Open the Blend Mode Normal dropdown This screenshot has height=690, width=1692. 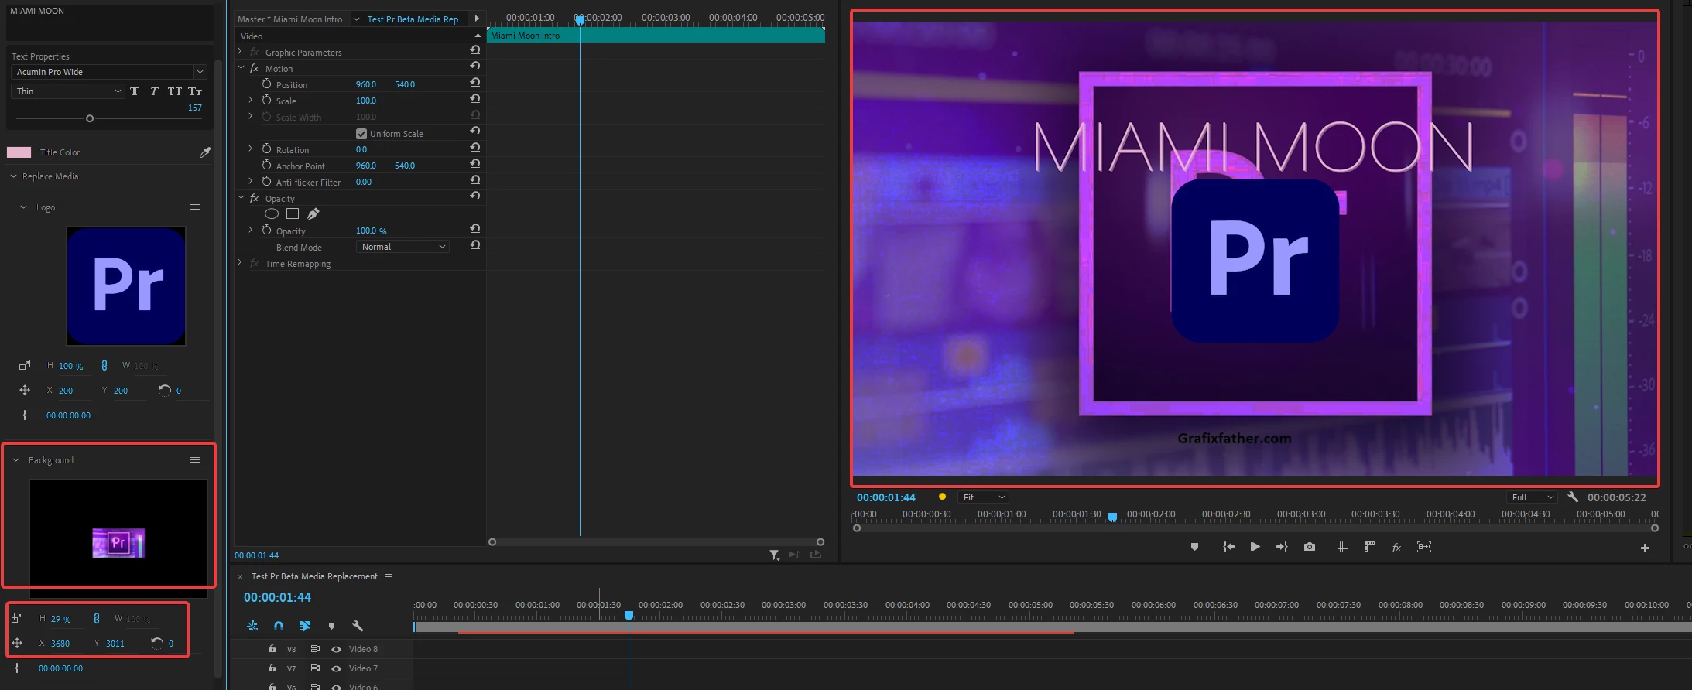(402, 247)
